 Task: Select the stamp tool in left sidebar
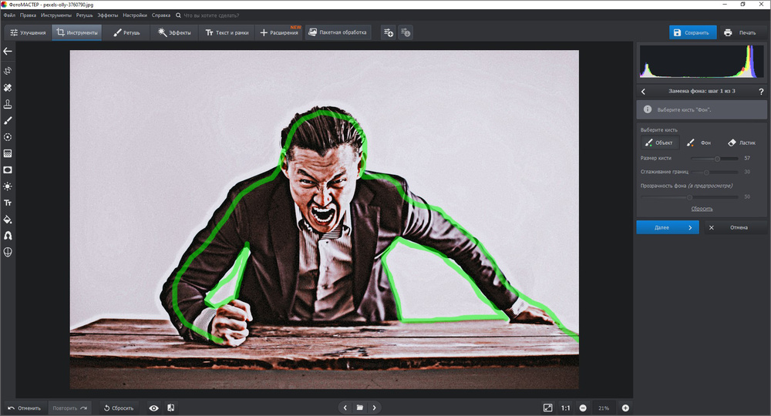coord(8,104)
